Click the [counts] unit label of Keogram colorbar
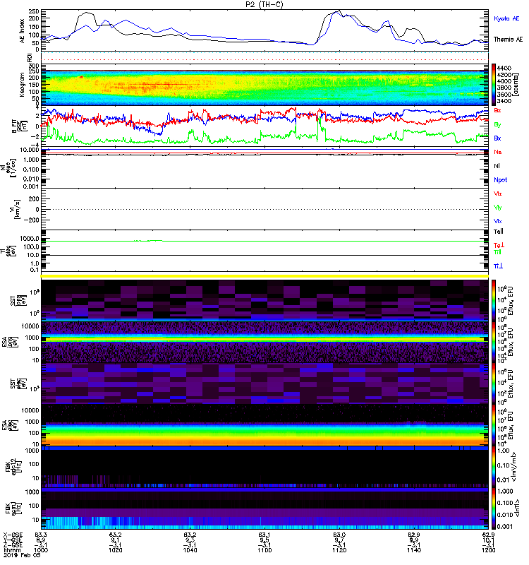The image size is (529, 565). (x=516, y=84)
